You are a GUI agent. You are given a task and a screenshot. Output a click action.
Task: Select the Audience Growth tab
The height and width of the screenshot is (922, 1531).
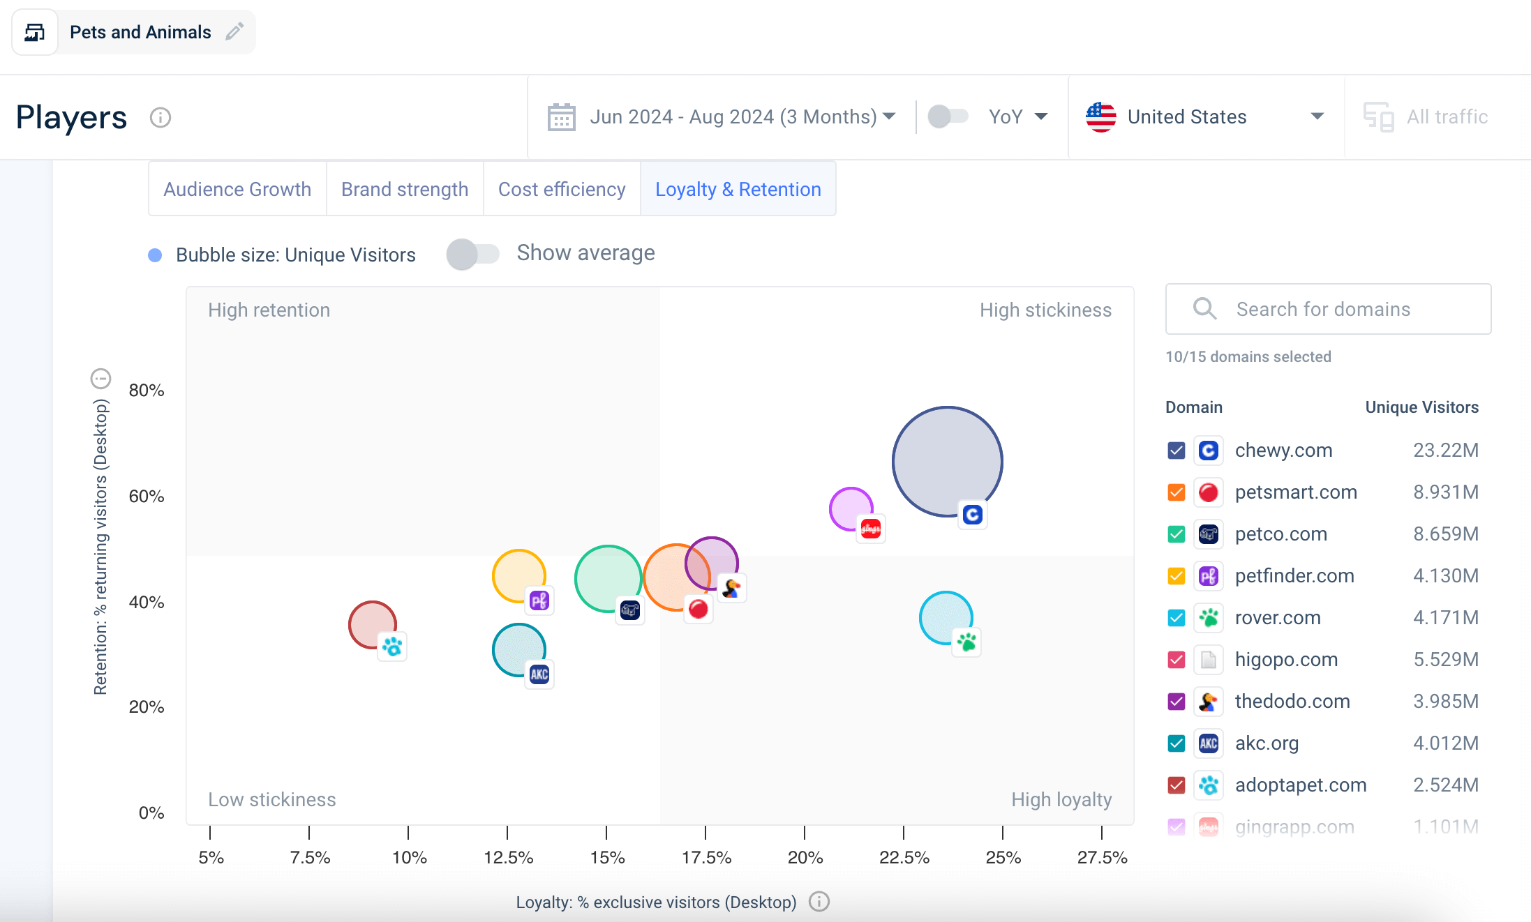(237, 189)
